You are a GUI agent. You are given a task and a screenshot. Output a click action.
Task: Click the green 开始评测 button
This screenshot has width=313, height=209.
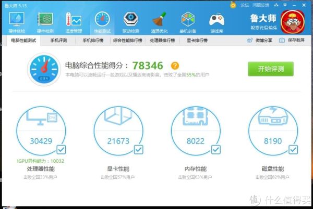coord(270,69)
